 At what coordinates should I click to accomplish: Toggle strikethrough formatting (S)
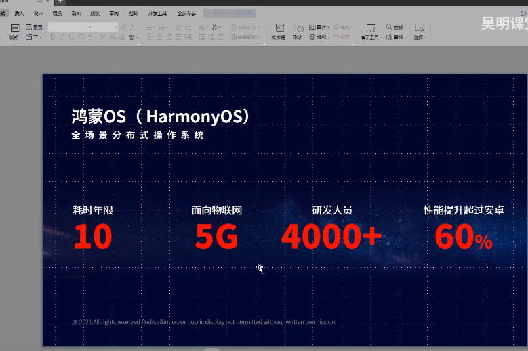tap(81, 37)
